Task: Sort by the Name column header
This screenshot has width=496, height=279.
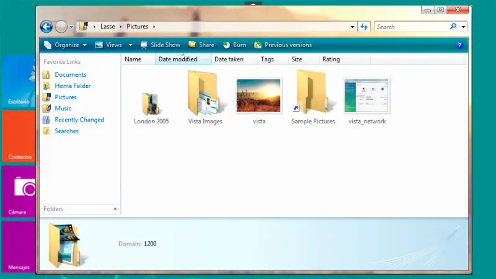Action: (x=138, y=59)
